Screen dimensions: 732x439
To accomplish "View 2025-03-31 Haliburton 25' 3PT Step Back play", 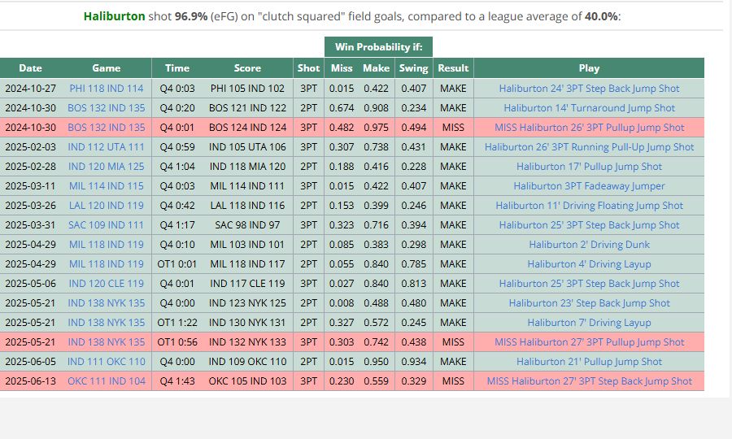I will pyautogui.click(x=589, y=225).
